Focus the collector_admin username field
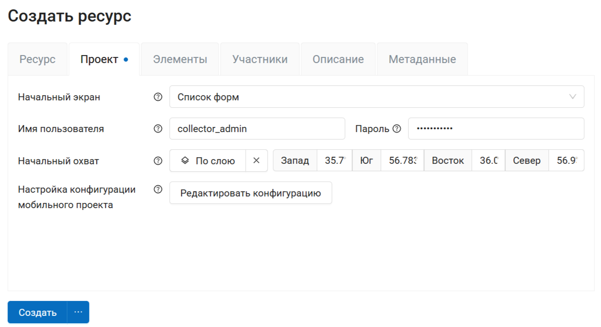This screenshot has width=601, height=327. coord(257,129)
